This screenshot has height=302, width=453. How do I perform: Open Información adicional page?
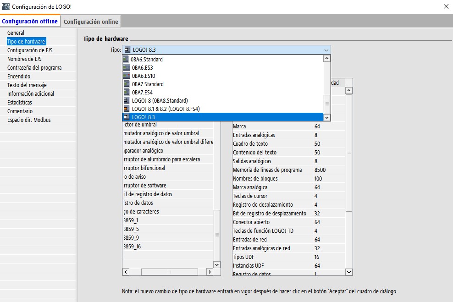[31, 93]
